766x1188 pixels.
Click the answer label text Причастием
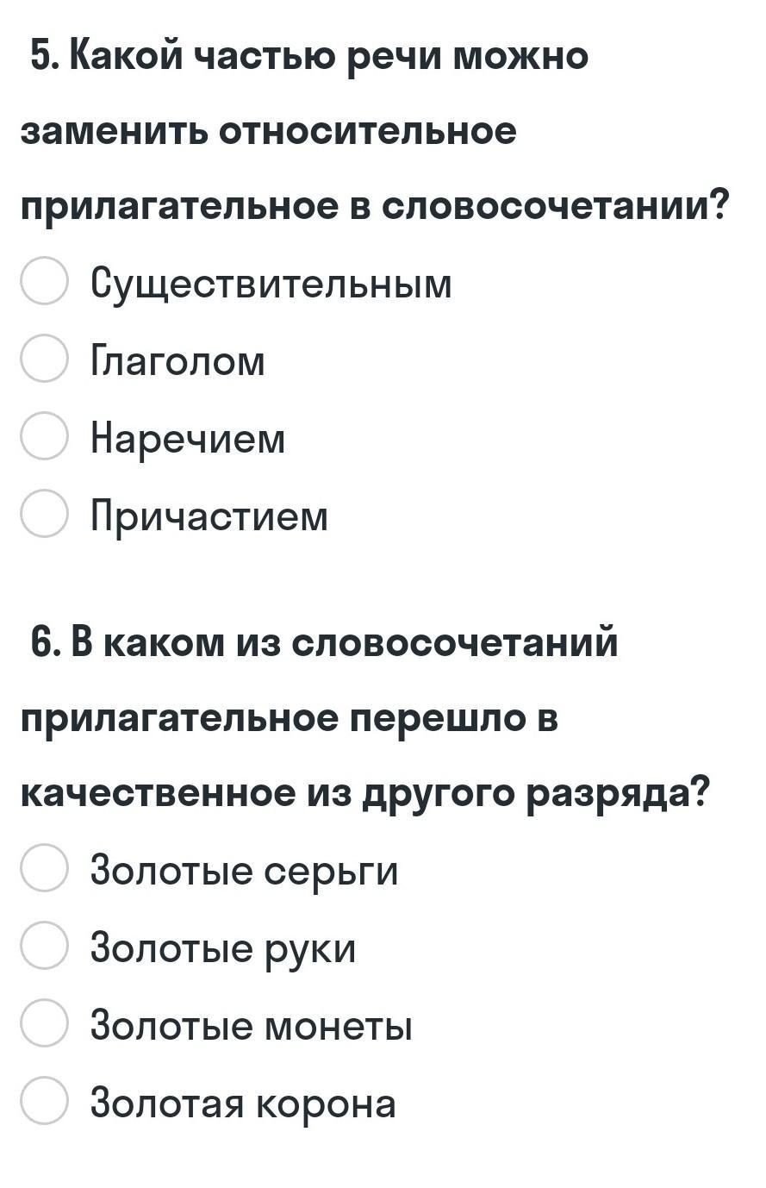(209, 517)
